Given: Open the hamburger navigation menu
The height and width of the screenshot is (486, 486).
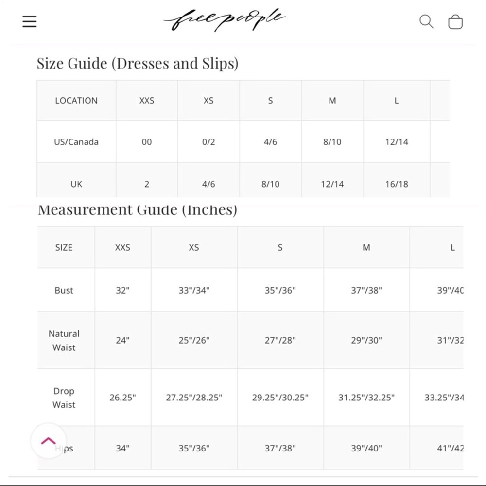Looking at the screenshot, I should click(30, 22).
